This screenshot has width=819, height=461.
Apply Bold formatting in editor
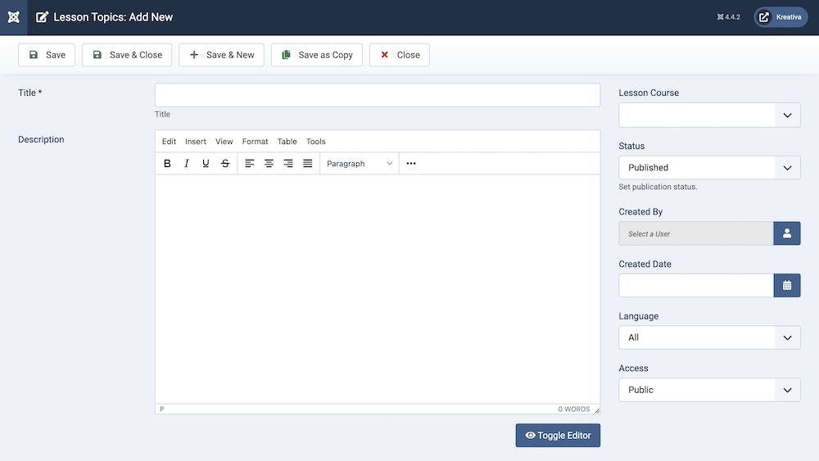click(x=167, y=164)
